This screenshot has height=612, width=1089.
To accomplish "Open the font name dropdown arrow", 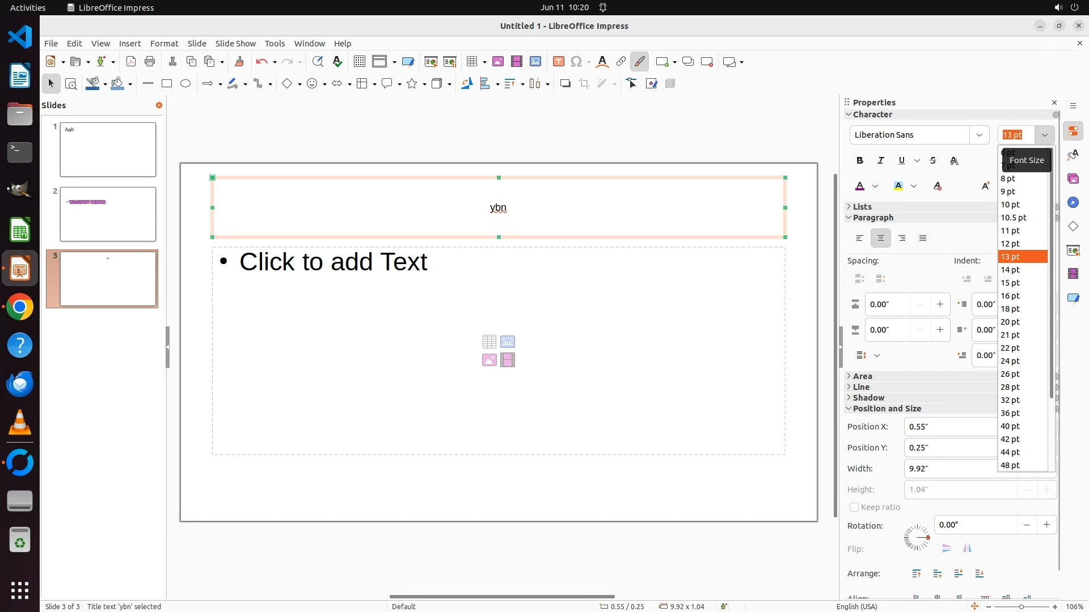I will 979,135.
